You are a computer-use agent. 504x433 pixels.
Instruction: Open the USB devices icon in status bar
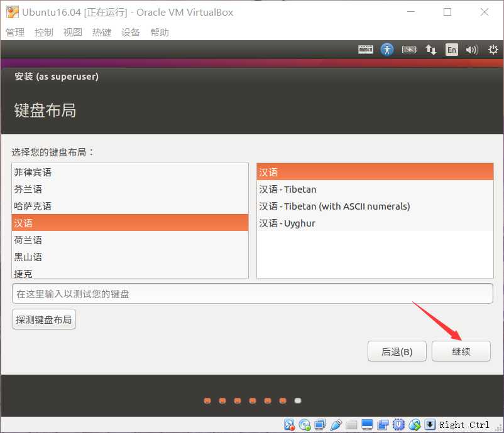tap(336, 425)
